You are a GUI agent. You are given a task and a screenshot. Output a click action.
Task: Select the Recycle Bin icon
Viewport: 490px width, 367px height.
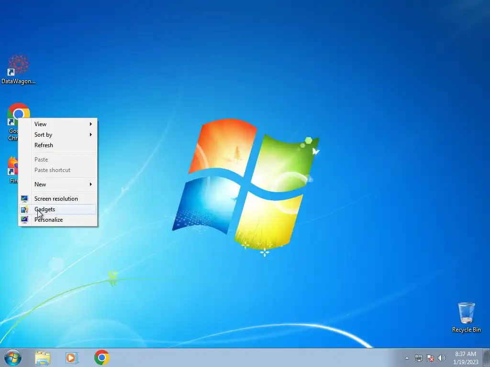click(466, 317)
